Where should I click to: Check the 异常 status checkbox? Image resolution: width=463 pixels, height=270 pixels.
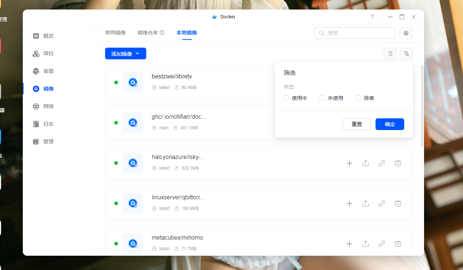[x=358, y=98]
